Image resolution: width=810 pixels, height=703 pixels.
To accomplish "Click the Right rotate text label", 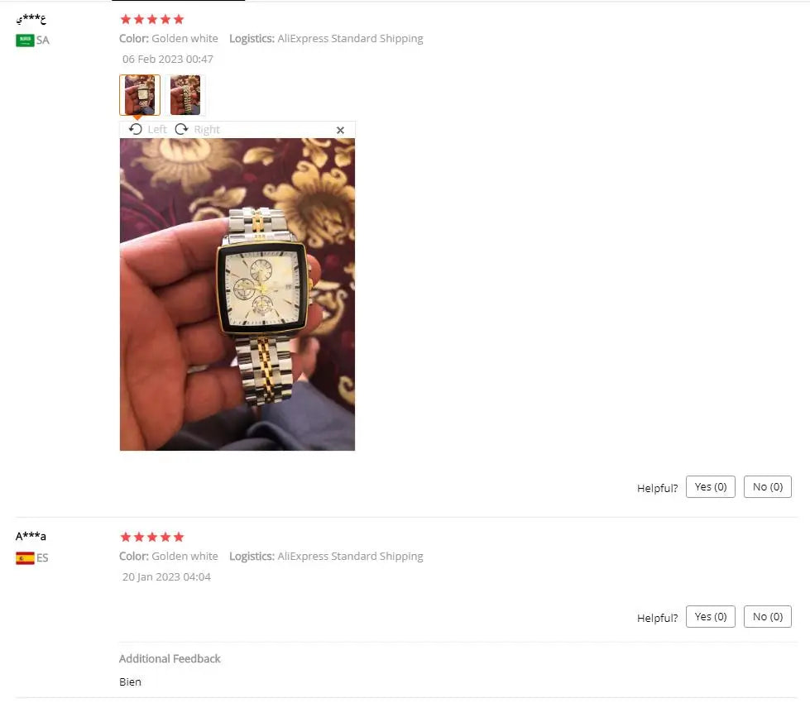I will coord(207,130).
